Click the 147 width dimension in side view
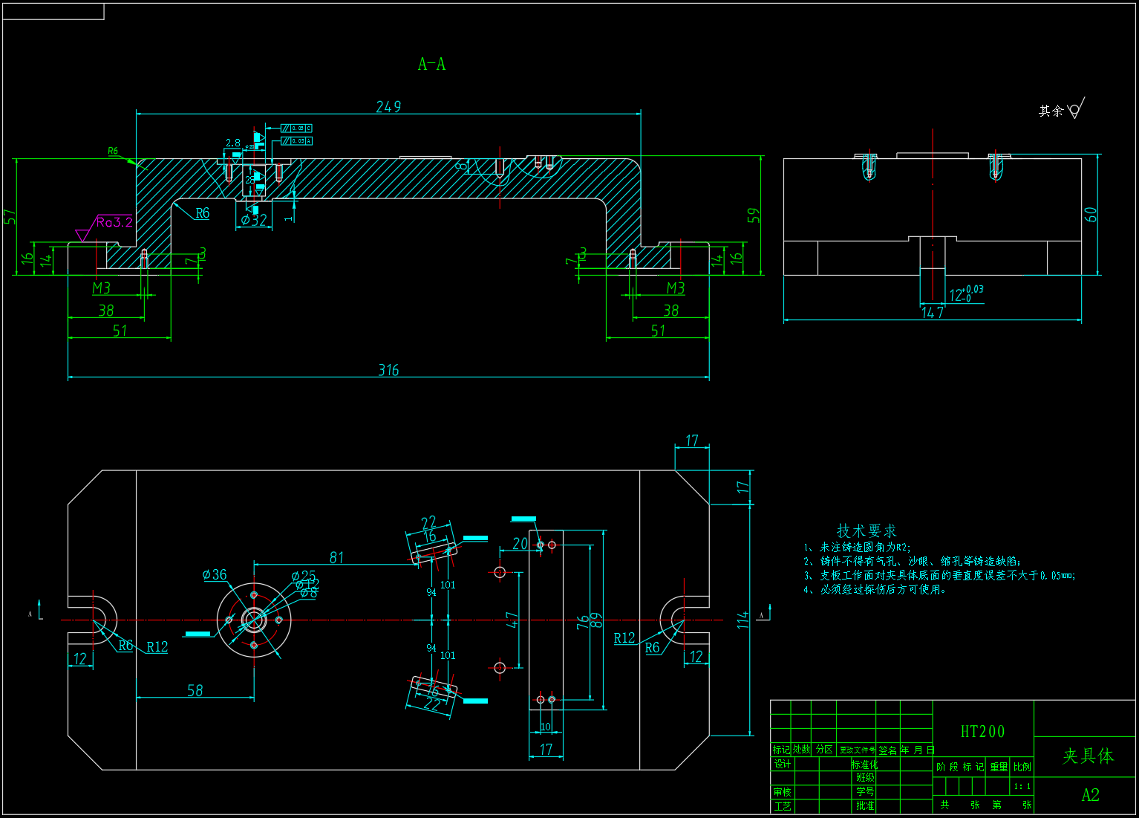Screen dimensions: 1139x818 pos(932,313)
